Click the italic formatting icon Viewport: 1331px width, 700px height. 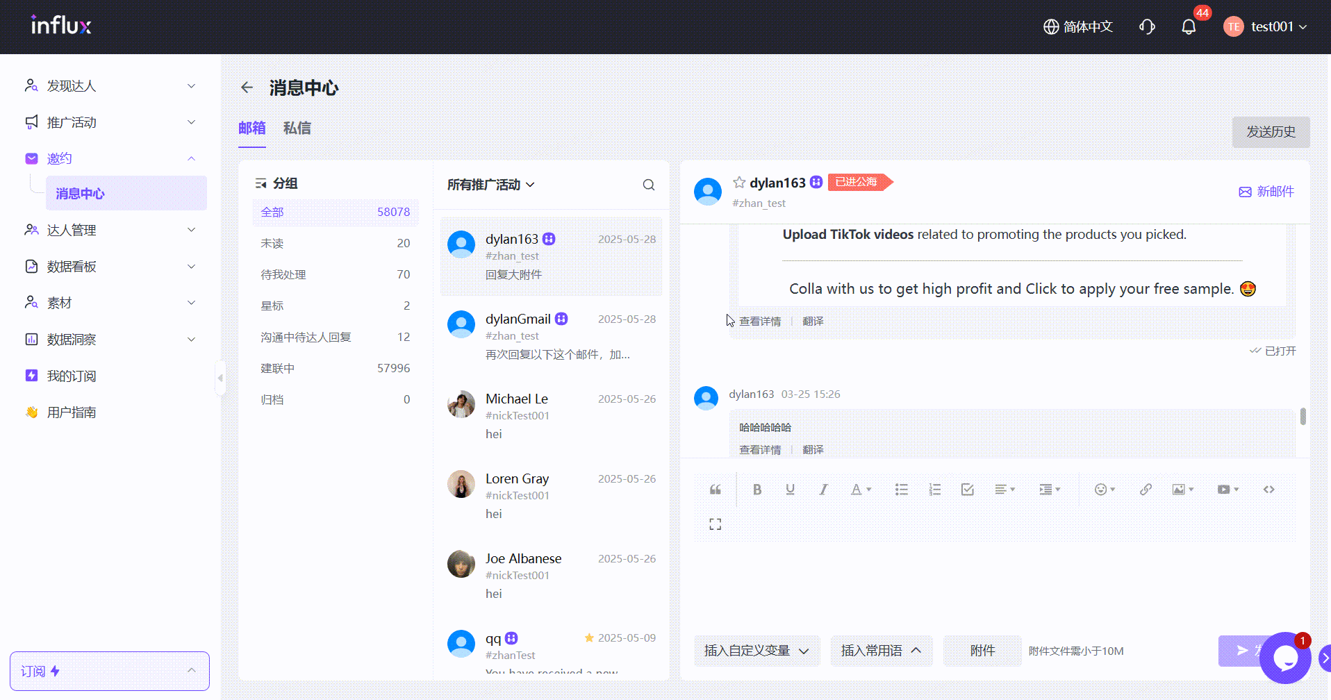[823, 490]
